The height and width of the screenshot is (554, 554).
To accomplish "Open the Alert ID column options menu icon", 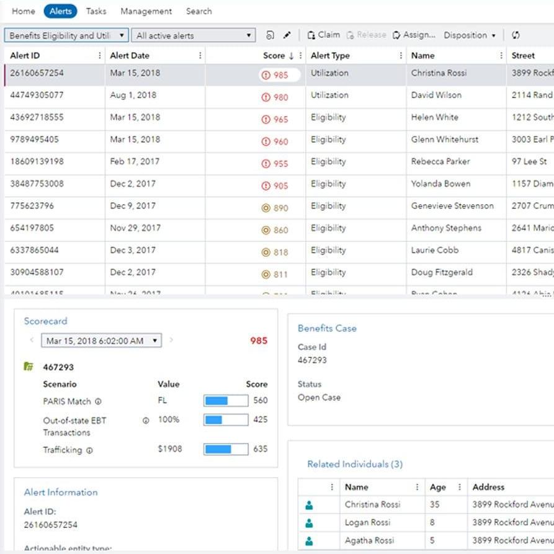I will [x=99, y=55].
